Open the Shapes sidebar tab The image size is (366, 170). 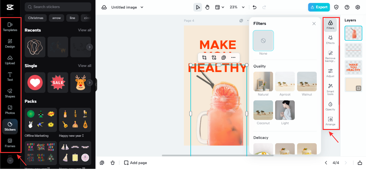(10, 93)
